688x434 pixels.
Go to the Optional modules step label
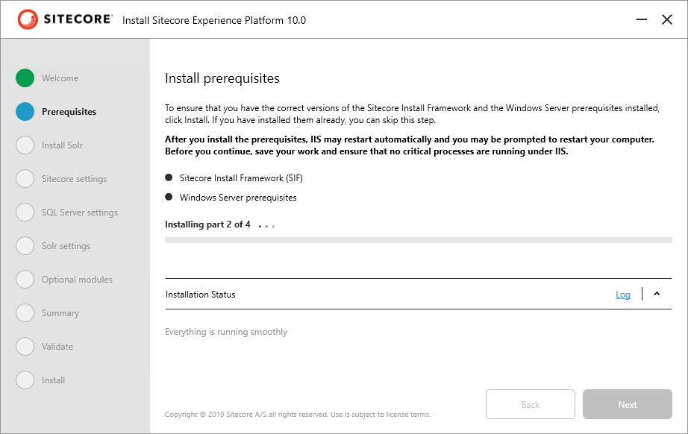click(x=77, y=280)
